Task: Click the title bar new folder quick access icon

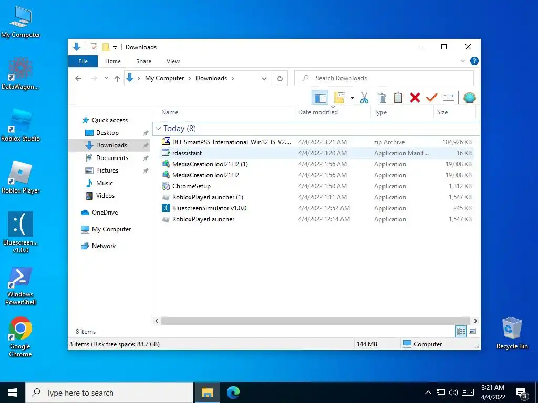Action: 106,47
